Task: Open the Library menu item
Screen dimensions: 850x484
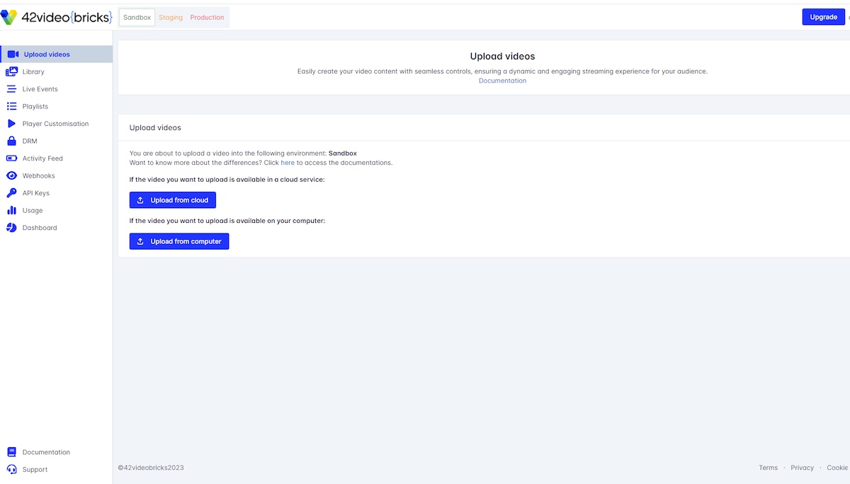Action: click(56, 71)
